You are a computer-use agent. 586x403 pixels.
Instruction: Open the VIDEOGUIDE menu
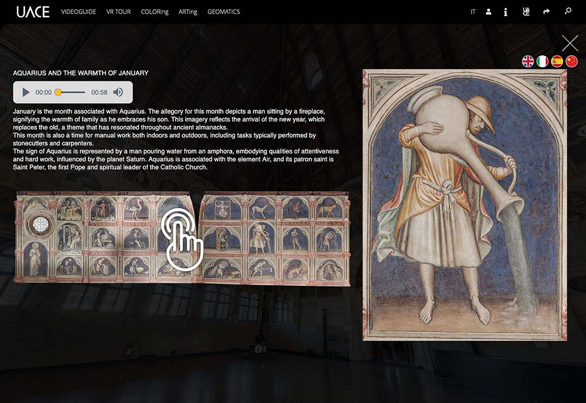click(79, 11)
